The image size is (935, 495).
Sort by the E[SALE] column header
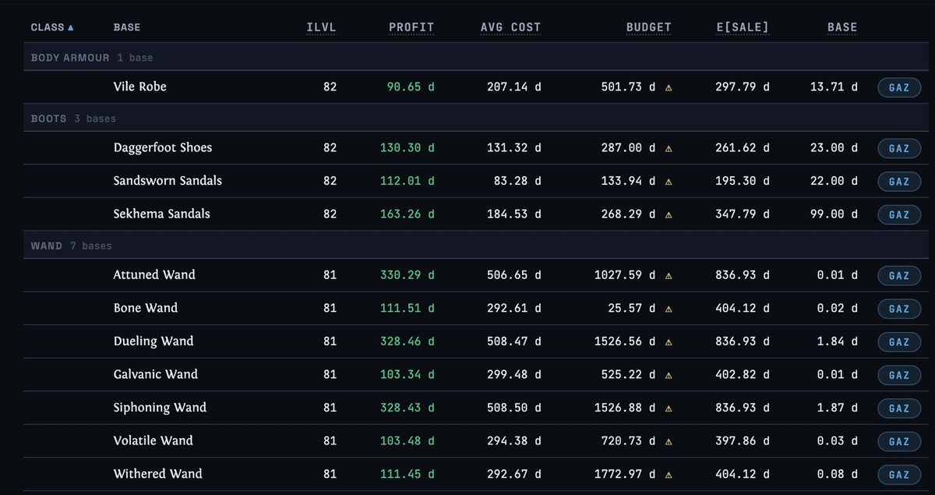click(743, 27)
